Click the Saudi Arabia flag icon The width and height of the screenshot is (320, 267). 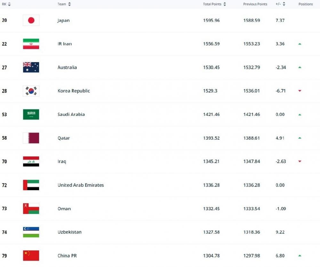coord(31,115)
